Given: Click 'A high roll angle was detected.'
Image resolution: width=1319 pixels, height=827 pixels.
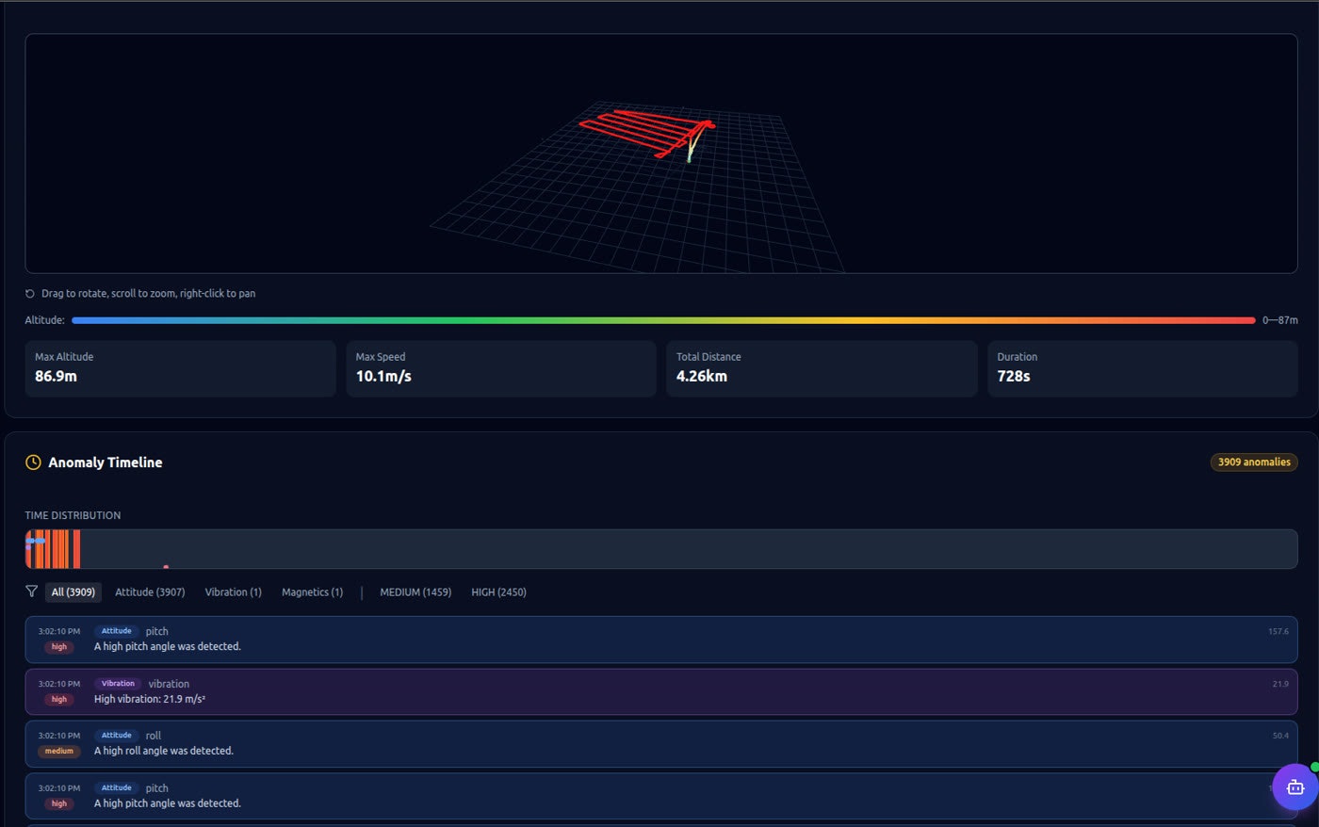Looking at the screenshot, I should [164, 751].
